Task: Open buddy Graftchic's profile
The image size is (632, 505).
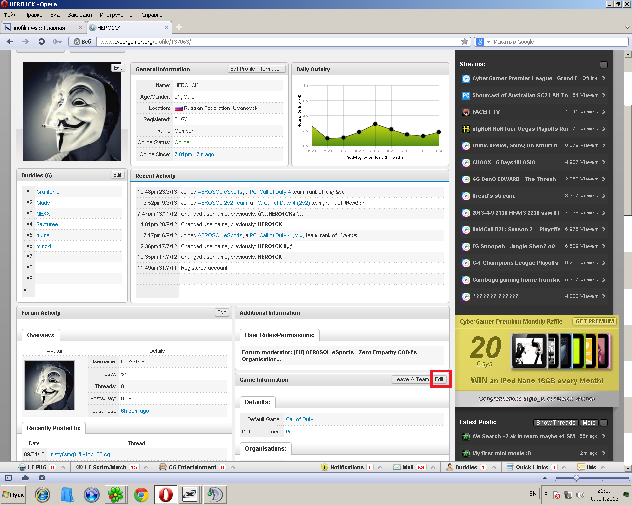Action: click(47, 192)
